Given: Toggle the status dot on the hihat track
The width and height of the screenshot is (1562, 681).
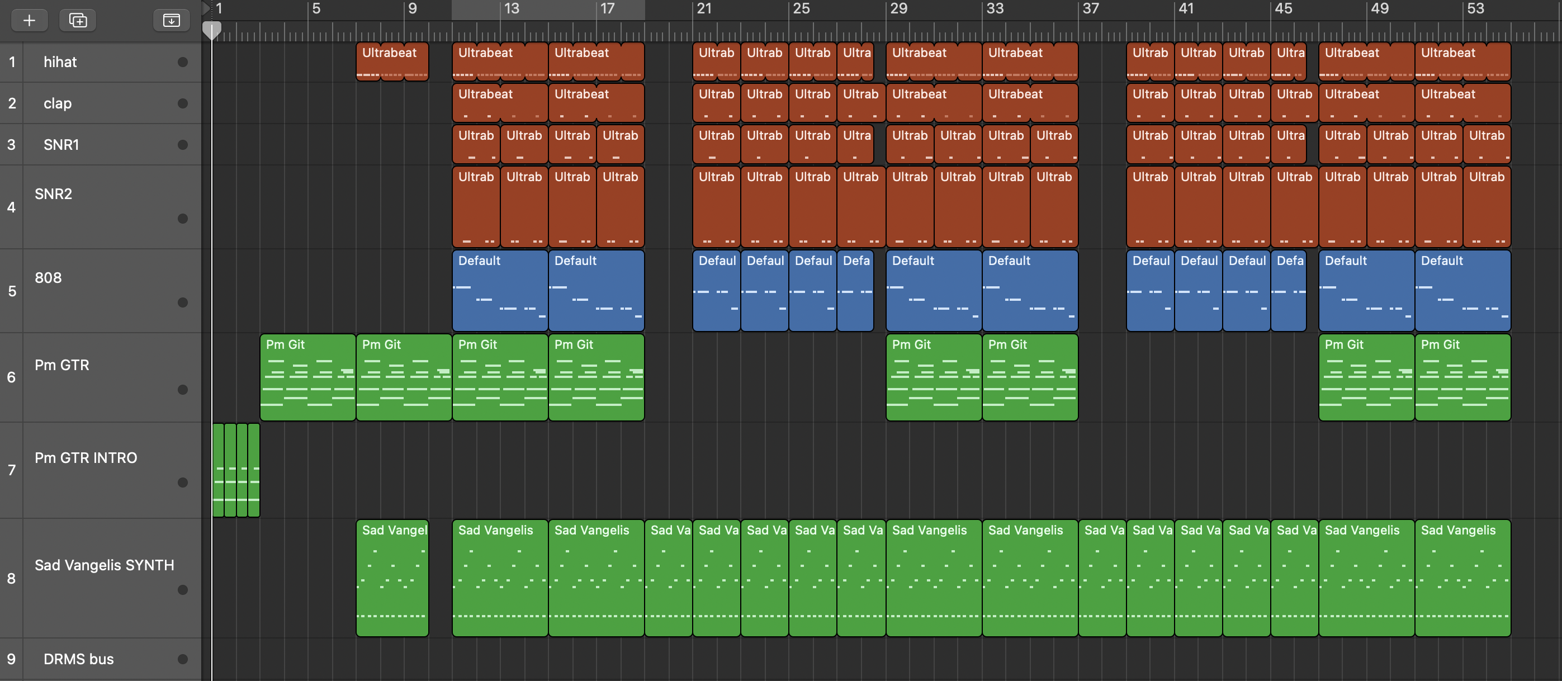Looking at the screenshot, I should pyautogui.click(x=182, y=62).
